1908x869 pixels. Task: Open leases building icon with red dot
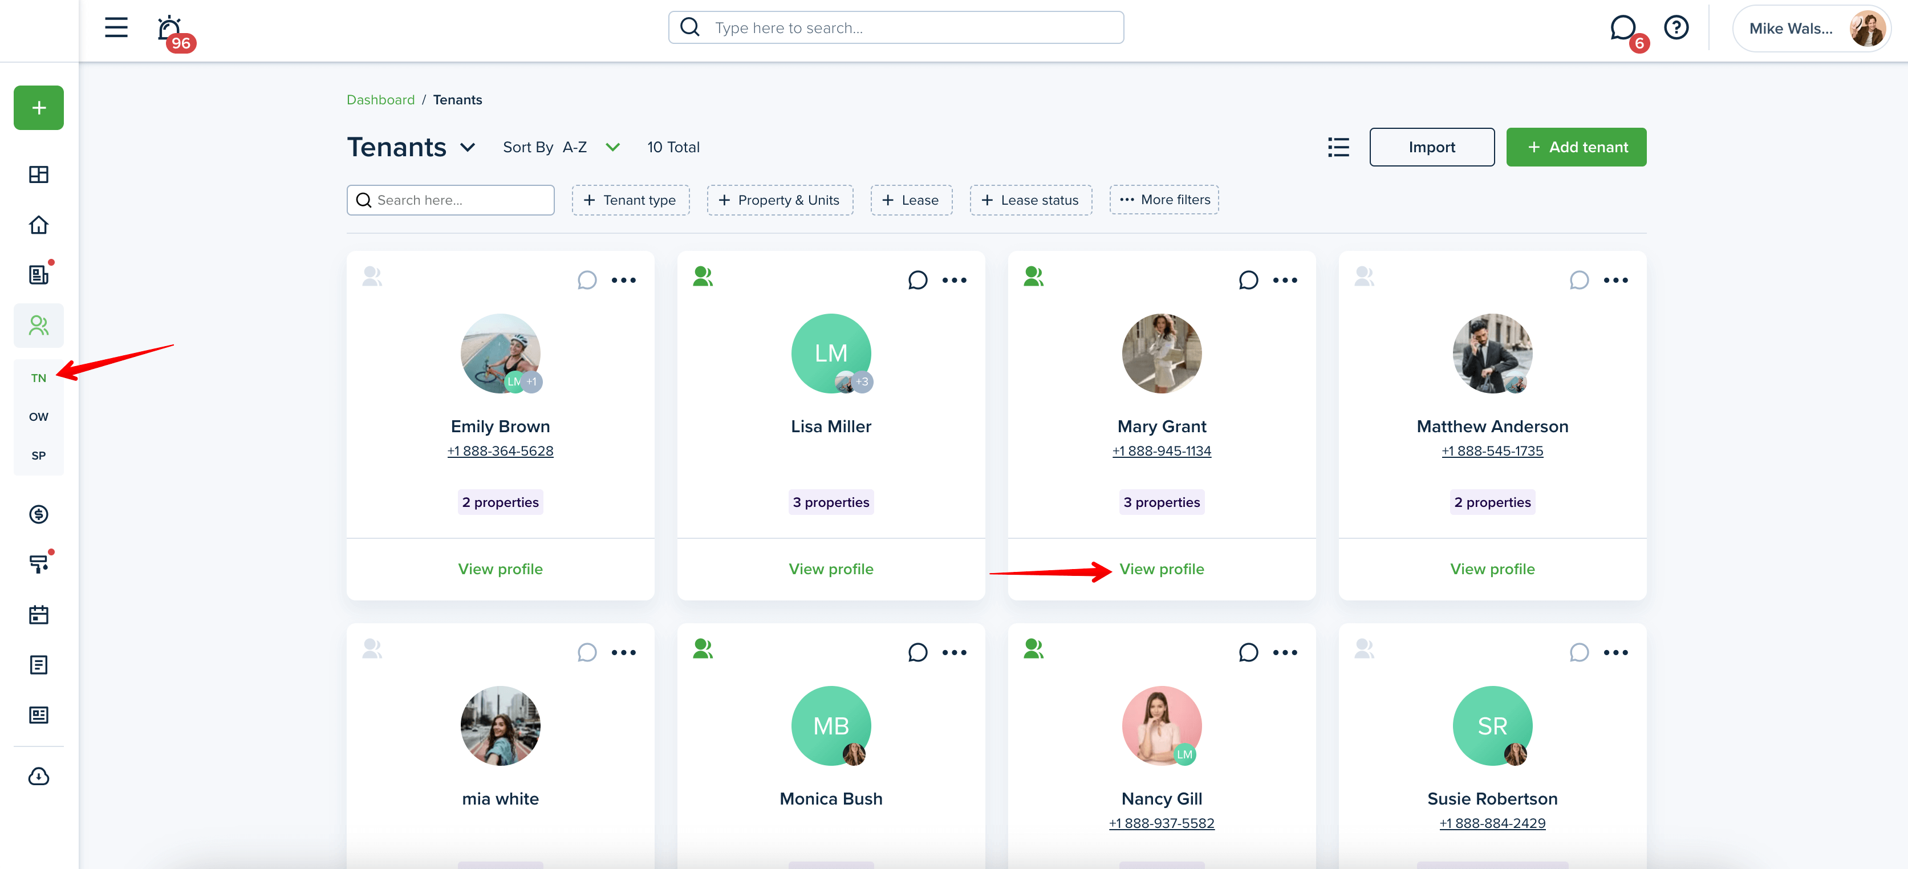click(x=39, y=274)
